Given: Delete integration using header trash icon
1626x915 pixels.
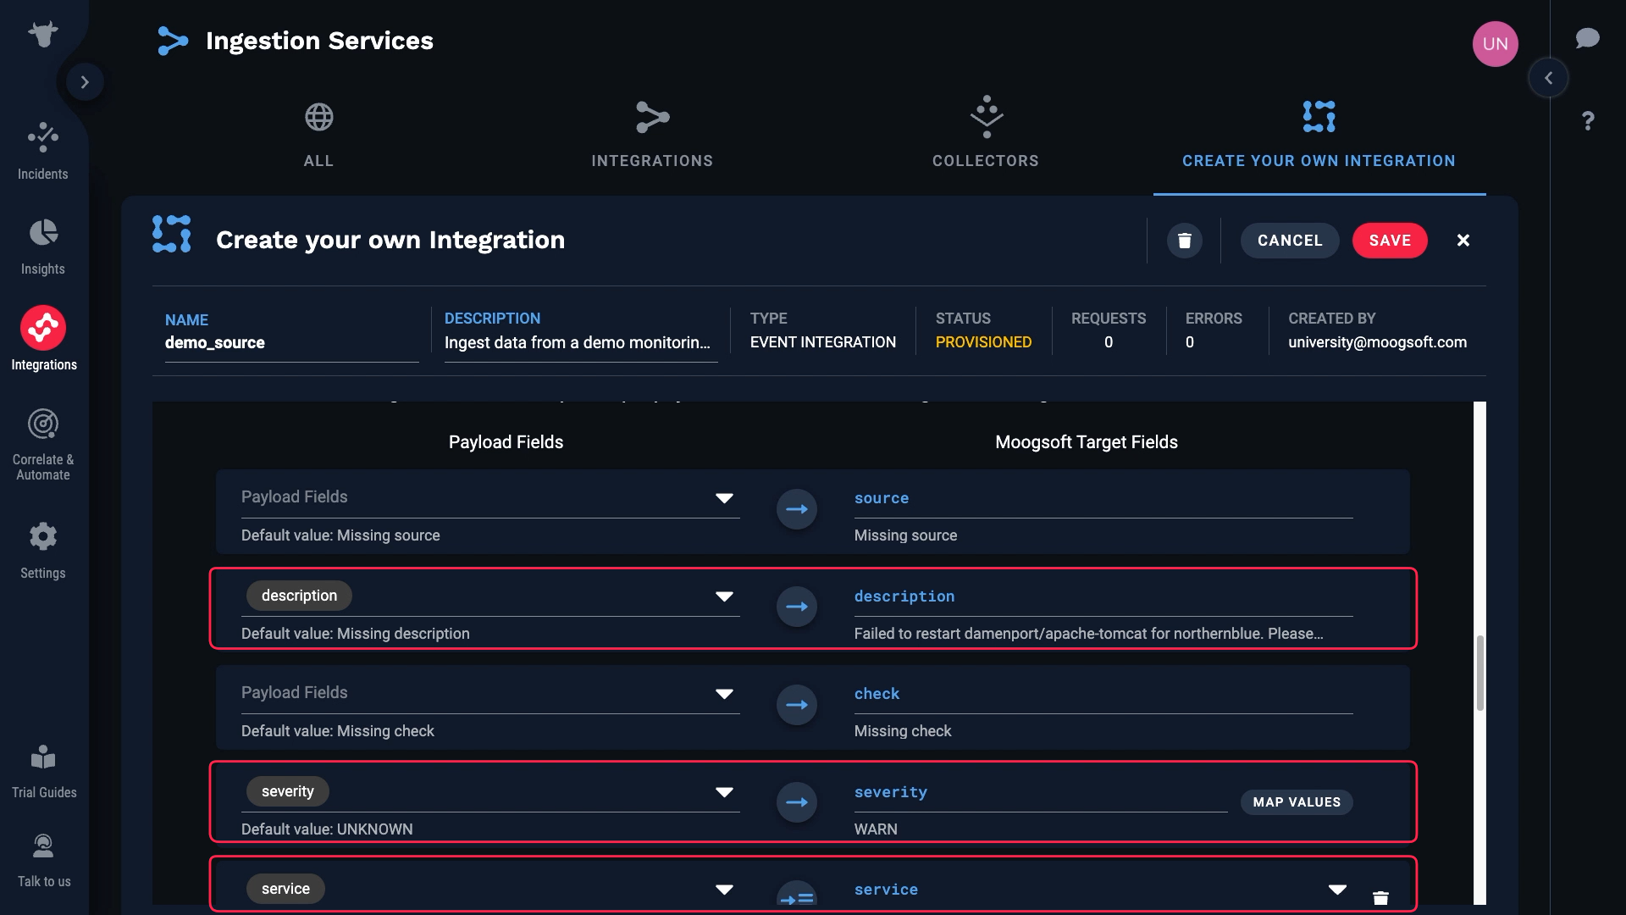Looking at the screenshot, I should [x=1184, y=241].
